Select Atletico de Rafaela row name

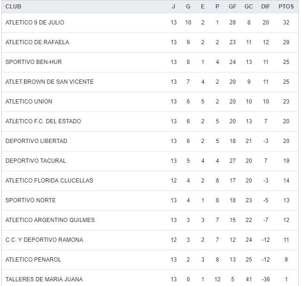pyautogui.click(x=37, y=42)
